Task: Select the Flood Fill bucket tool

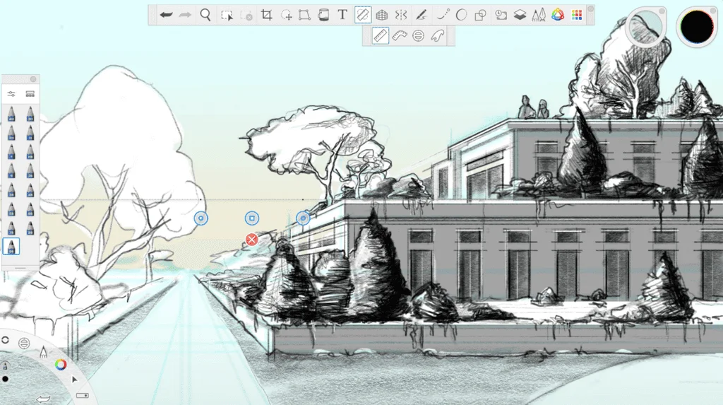Action: coord(323,15)
